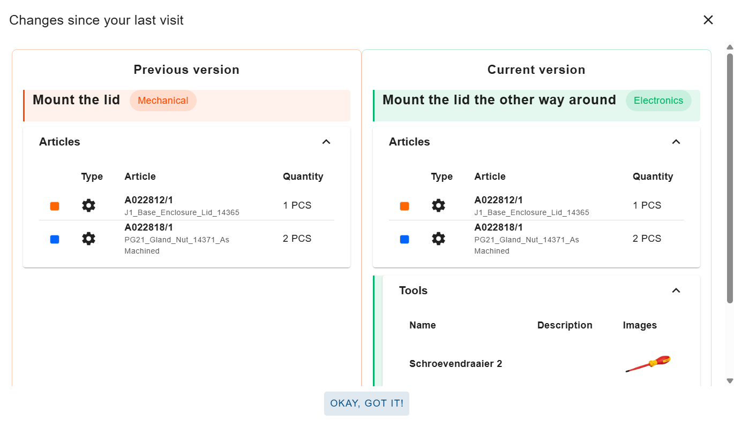Image resolution: width=734 pixels, height=421 pixels.
Task: Click the OKAY, GOT IT! button
Action: 366,403
